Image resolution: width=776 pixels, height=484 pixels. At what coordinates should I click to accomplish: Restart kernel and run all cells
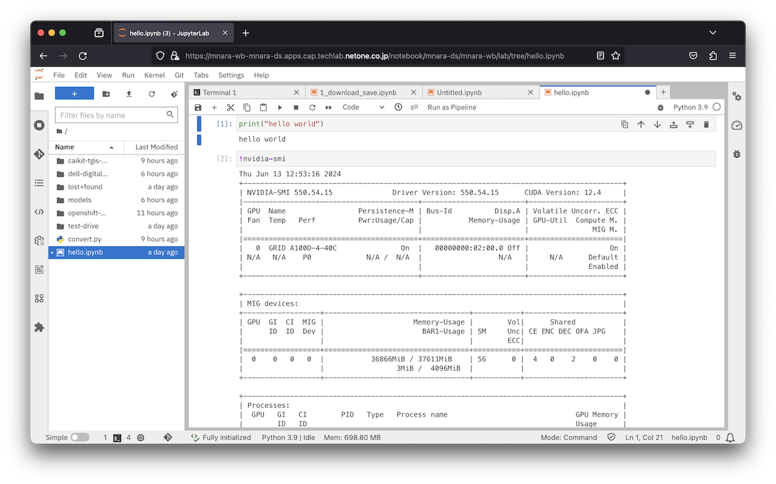coord(328,108)
